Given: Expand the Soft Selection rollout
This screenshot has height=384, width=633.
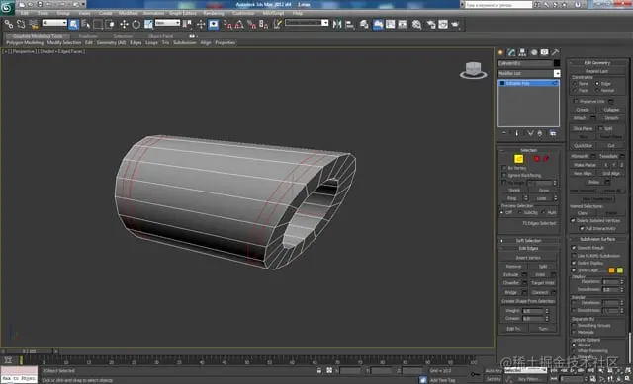Looking at the screenshot, I should [528, 241].
